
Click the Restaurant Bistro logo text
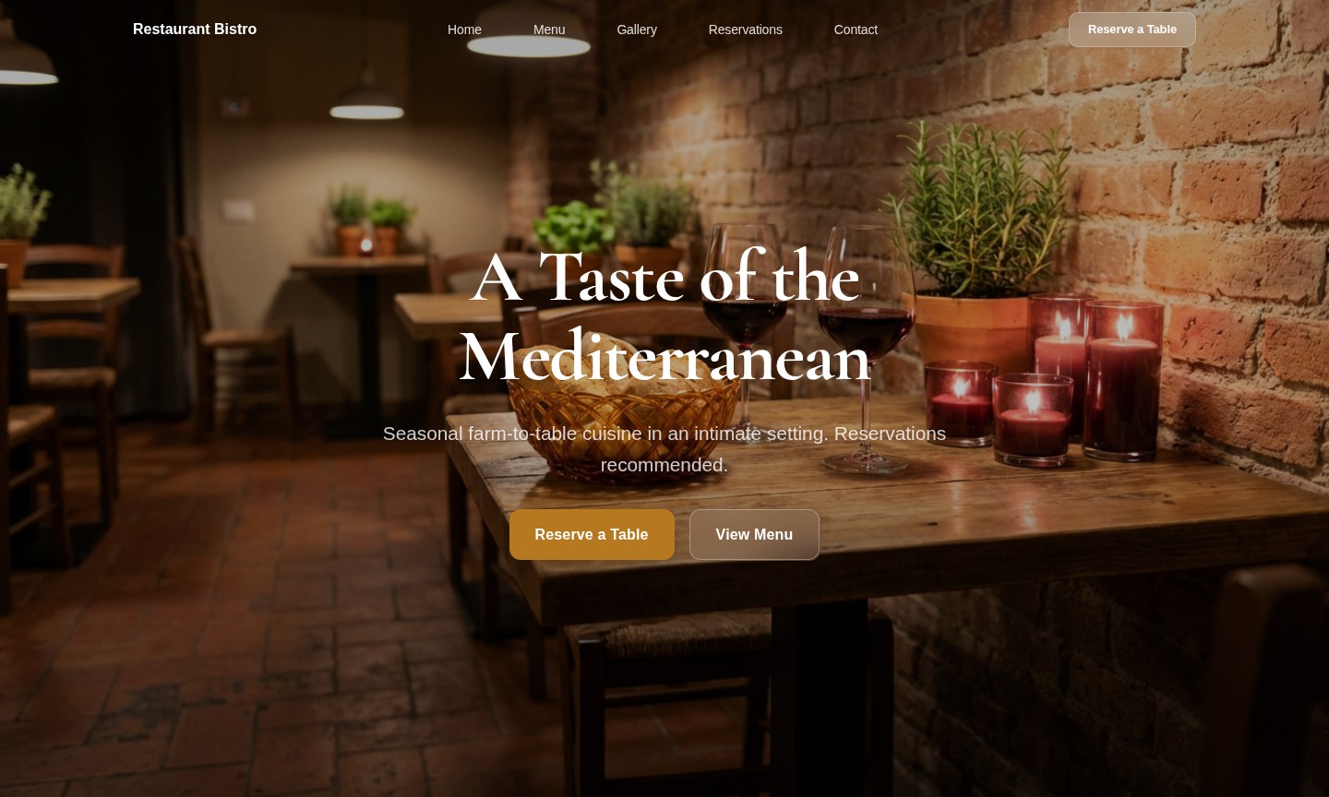[x=195, y=30]
